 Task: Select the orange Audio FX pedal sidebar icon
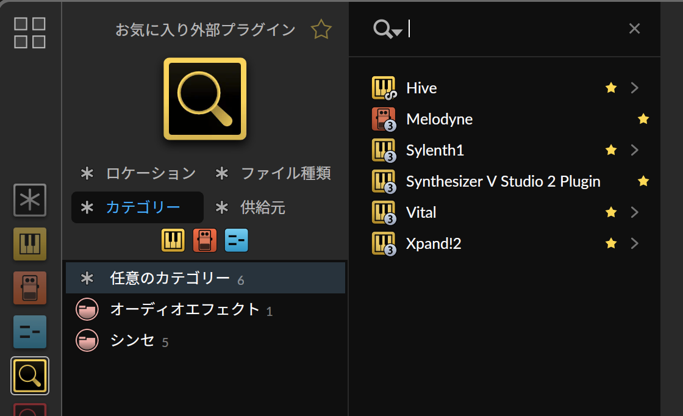tap(30, 288)
